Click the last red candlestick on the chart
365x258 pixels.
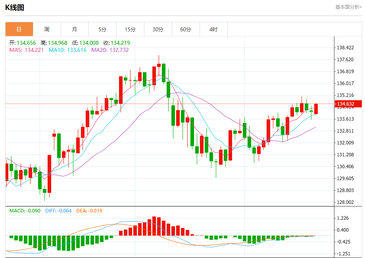(316, 109)
